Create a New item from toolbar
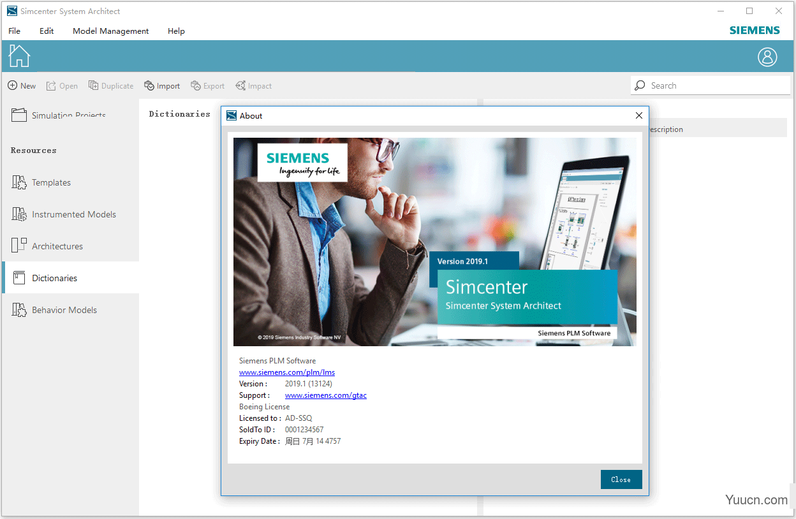The width and height of the screenshot is (796, 519). tap(22, 86)
